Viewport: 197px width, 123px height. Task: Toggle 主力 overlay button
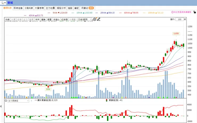(25, 19)
